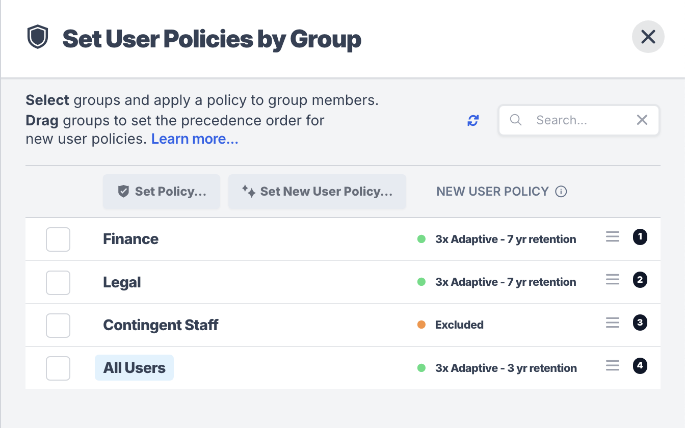Click green status dot on All Users row
Screen dimensions: 685x428
tap(421, 368)
